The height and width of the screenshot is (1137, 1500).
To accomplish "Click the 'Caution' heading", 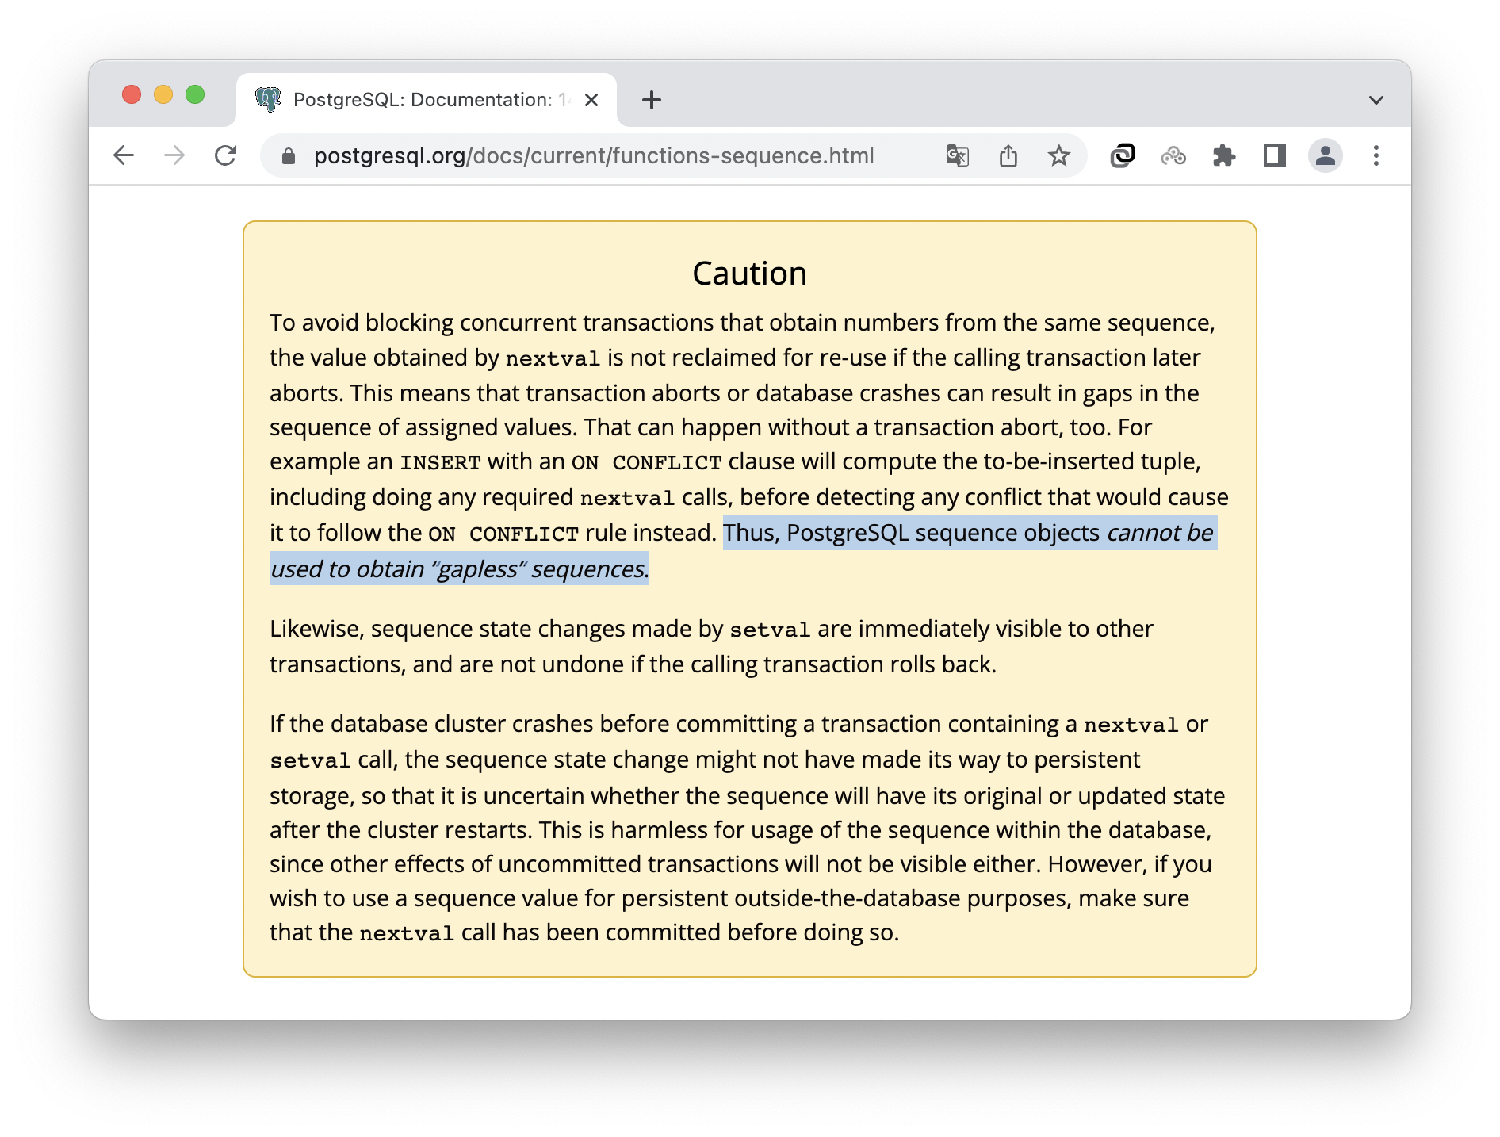I will coord(750,274).
